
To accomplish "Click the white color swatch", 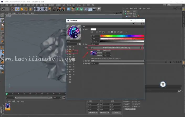I will (93, 29).
